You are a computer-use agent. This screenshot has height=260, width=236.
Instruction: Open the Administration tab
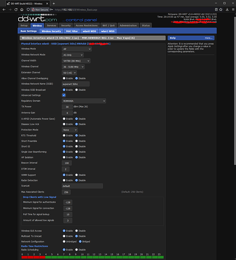[128, 25]
